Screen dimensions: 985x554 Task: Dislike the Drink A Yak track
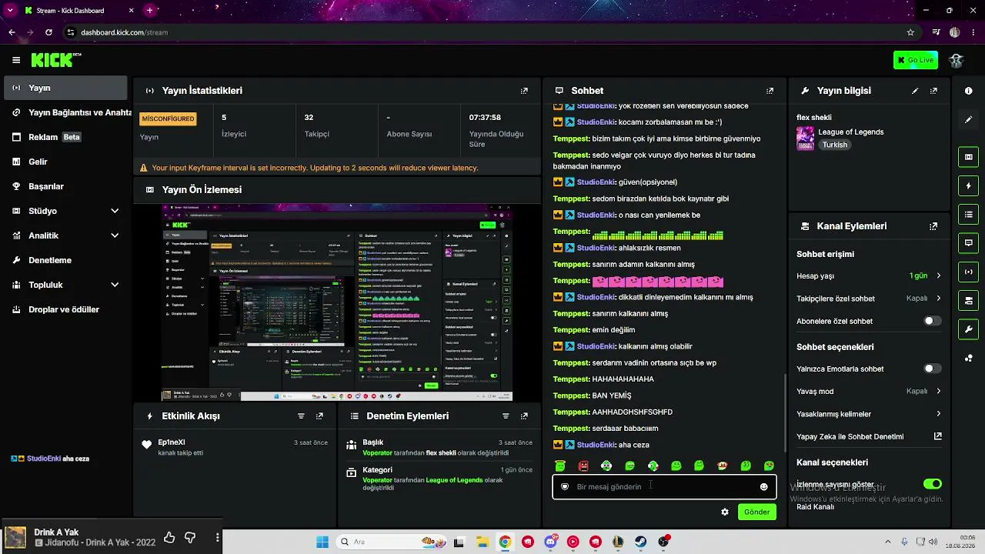coord(190,537)
